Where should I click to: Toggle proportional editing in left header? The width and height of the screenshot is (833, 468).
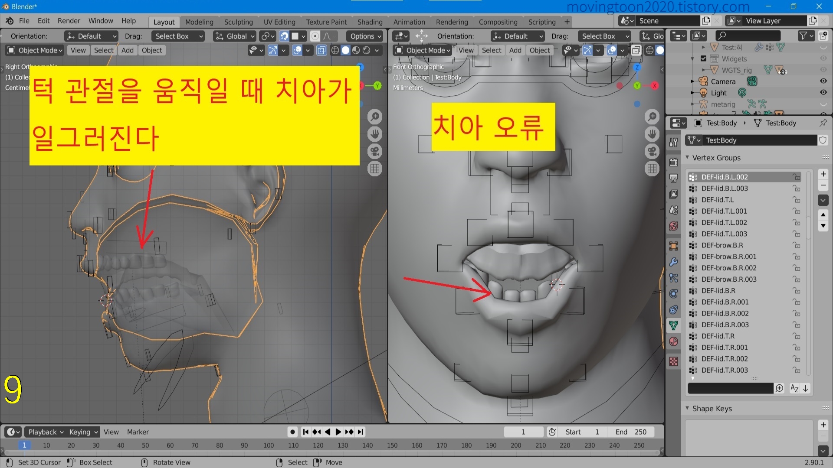[315, 36]
